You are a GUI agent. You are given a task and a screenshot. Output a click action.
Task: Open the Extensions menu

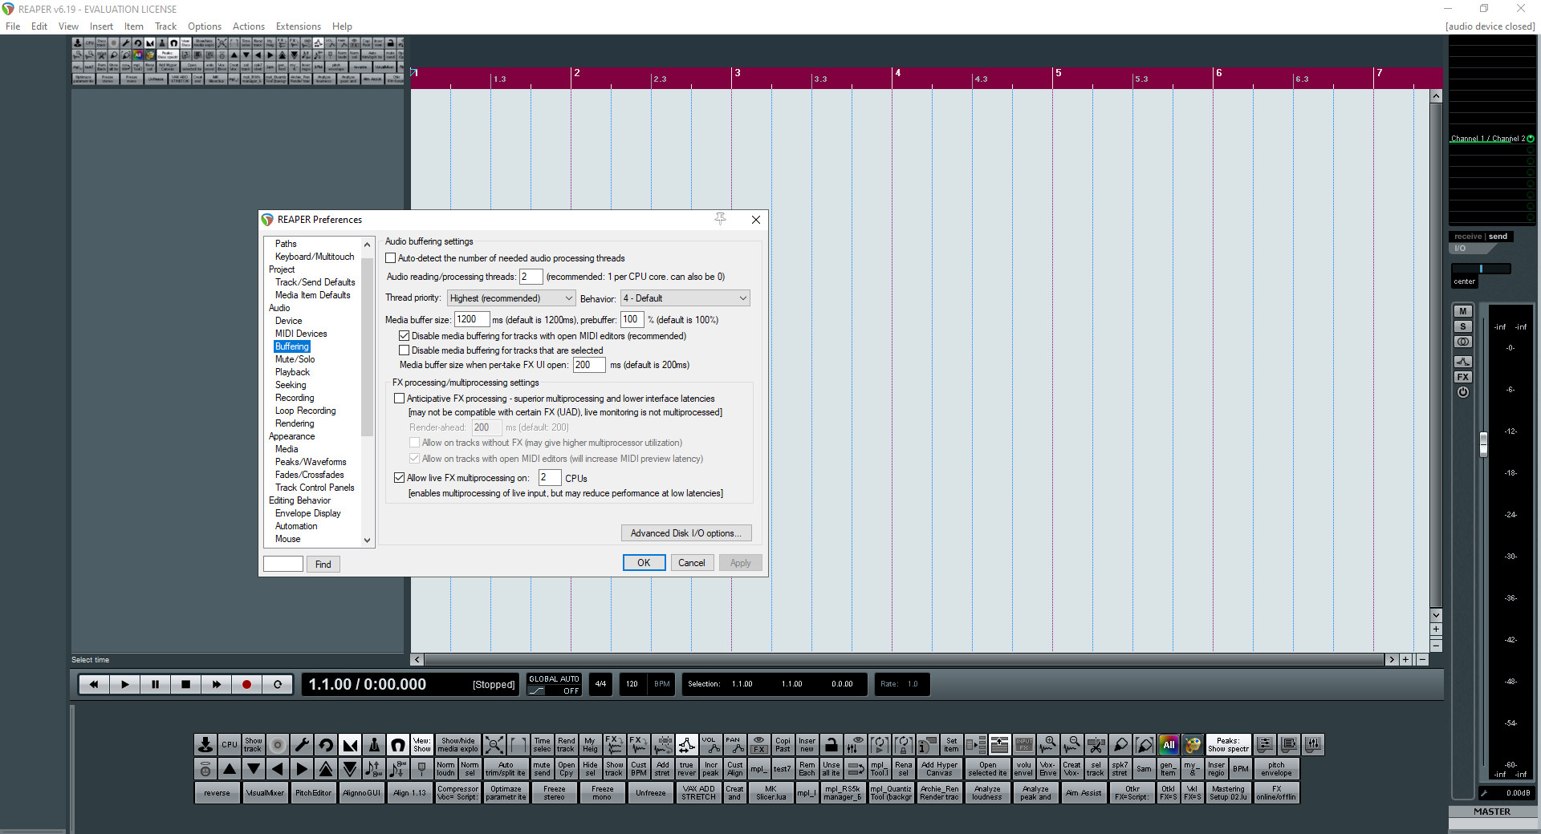(x=299, y=26)
